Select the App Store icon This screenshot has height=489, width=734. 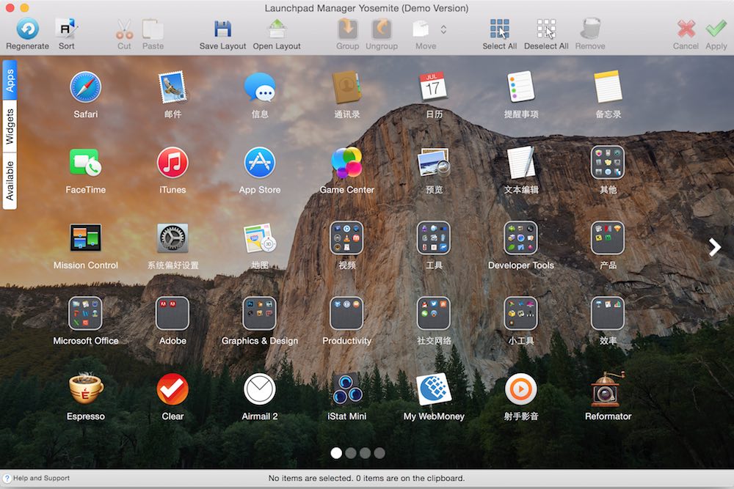pos(260,162)
